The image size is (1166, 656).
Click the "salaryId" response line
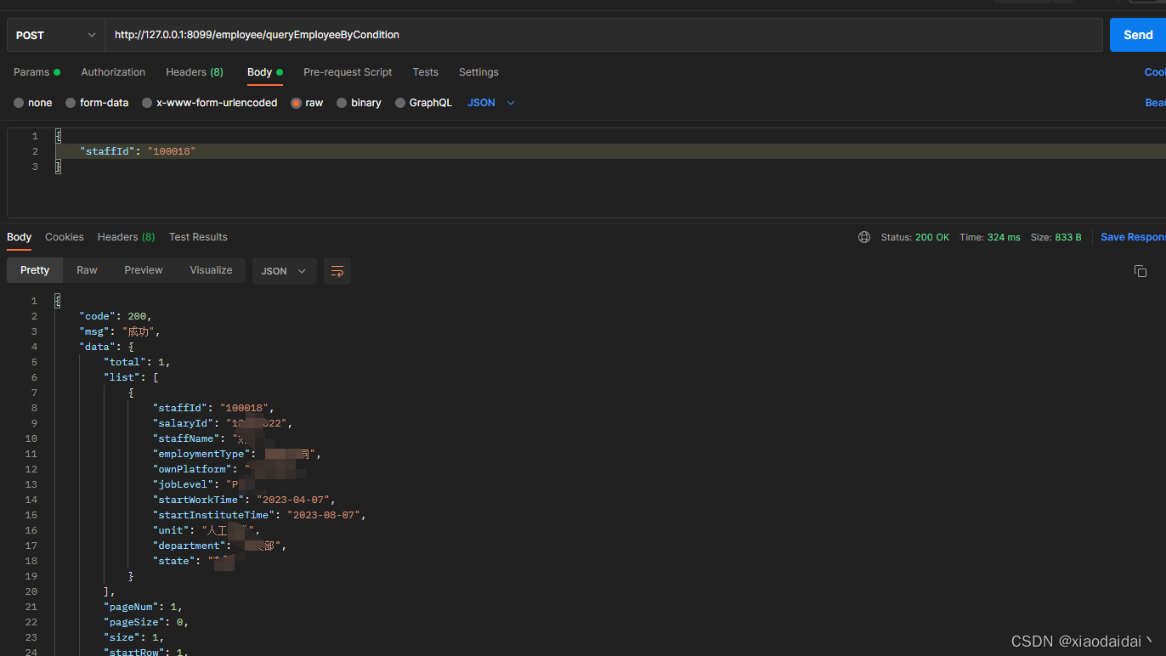pyautogui.click(x=223, y=423)
